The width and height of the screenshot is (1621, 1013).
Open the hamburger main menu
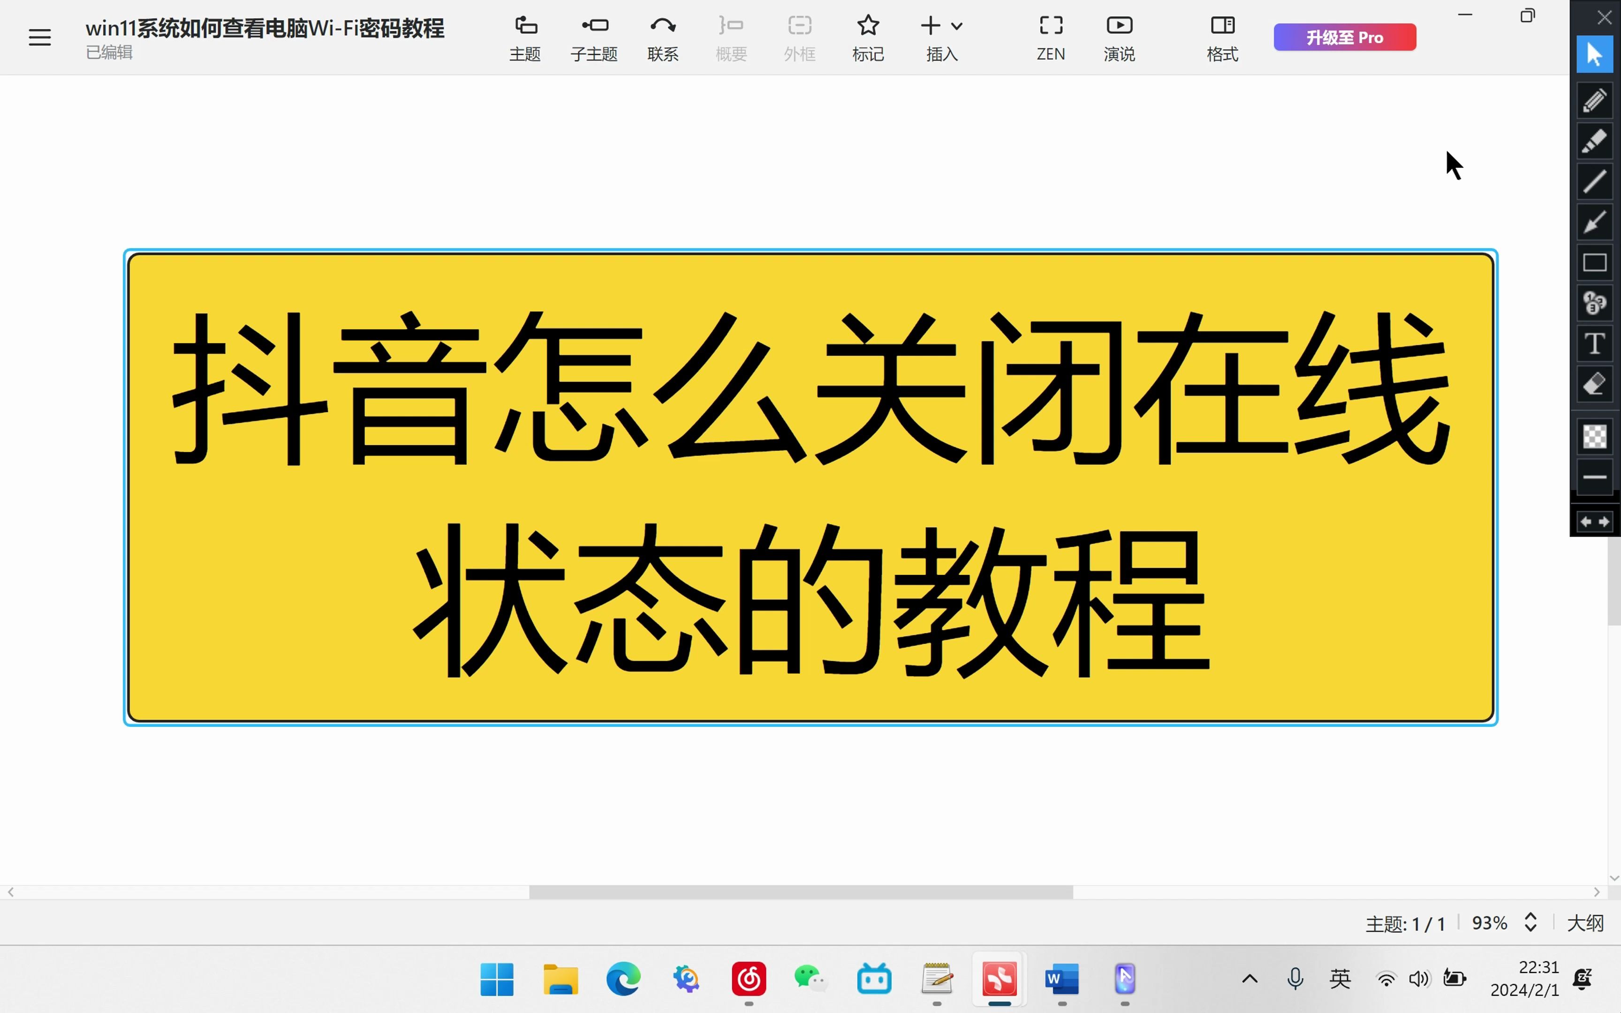pyautogui.click(x=39, y=38)
